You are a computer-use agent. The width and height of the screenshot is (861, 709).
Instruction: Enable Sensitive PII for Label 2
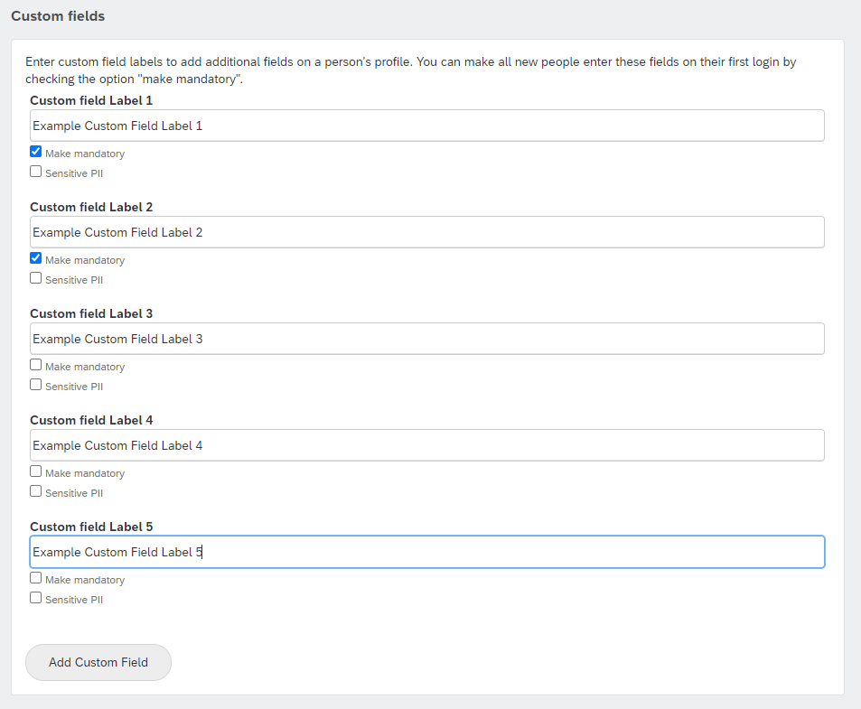[36, 277]
